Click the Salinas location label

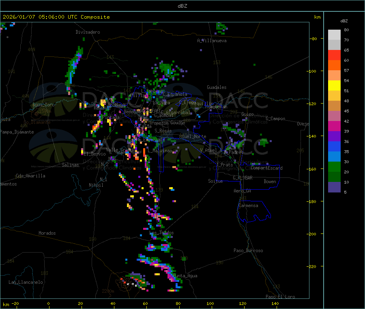tap(70, 165)
